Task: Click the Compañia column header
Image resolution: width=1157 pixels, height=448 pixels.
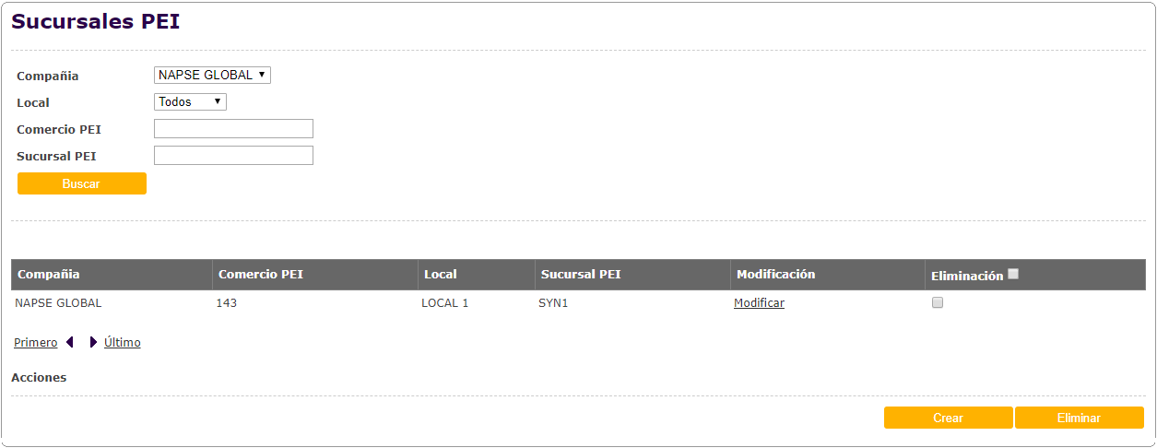Action: (49, 275)
